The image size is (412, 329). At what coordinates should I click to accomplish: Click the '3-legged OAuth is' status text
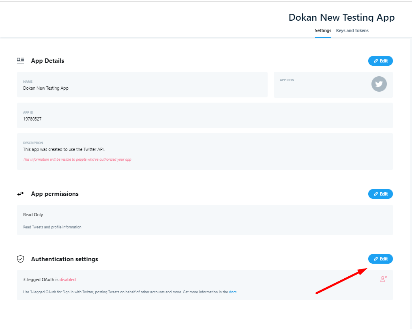pyautogui.click(x=41, y=280)
